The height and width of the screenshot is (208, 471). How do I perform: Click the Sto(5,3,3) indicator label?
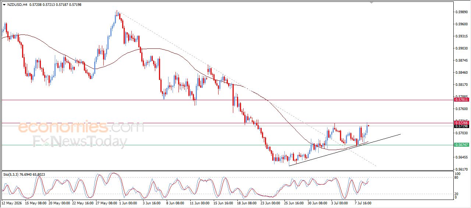(11, 174)
